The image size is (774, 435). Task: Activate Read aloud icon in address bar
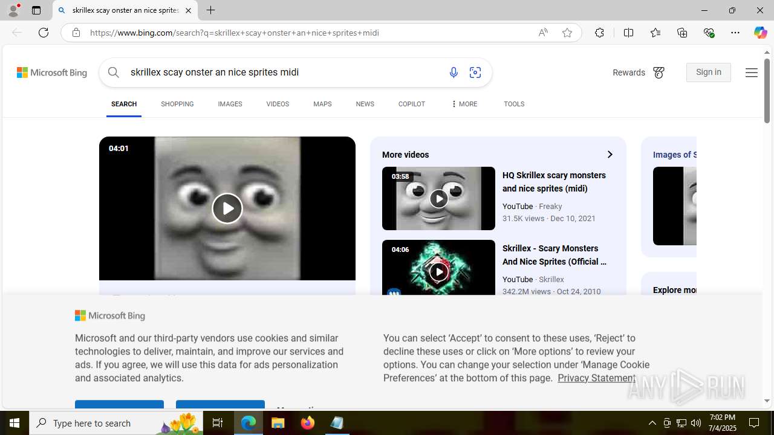543,33
